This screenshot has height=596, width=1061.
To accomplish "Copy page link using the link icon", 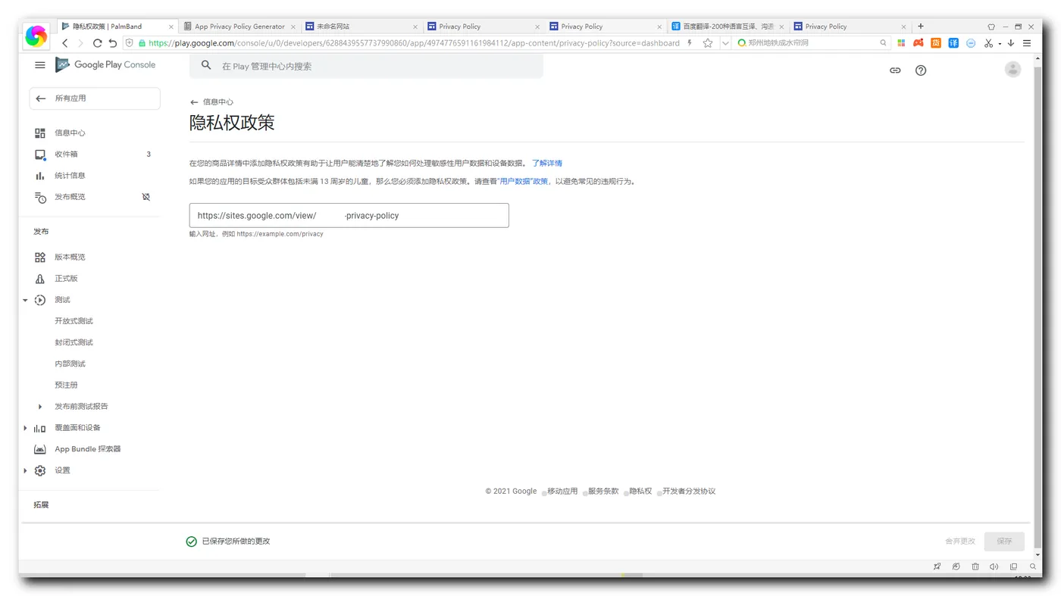I will click(895, 70).
